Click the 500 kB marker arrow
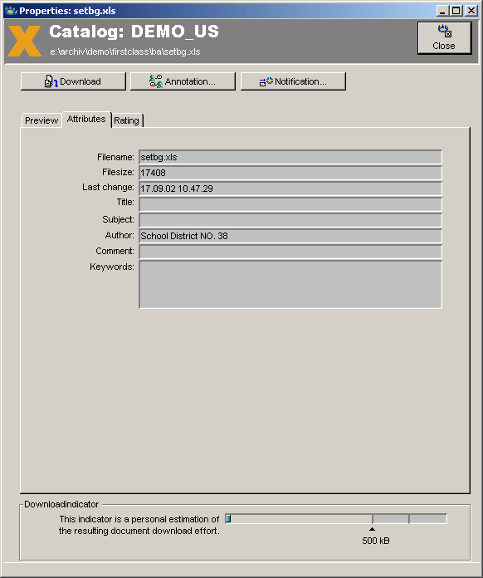 tap(372, 529)
